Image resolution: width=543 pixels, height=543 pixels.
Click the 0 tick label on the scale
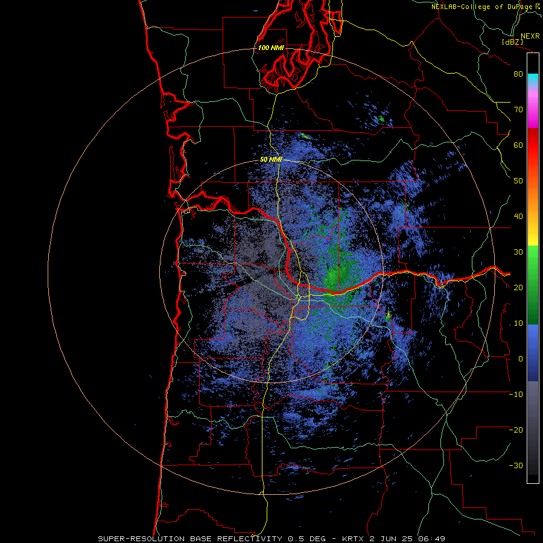(x=521, y=359)
